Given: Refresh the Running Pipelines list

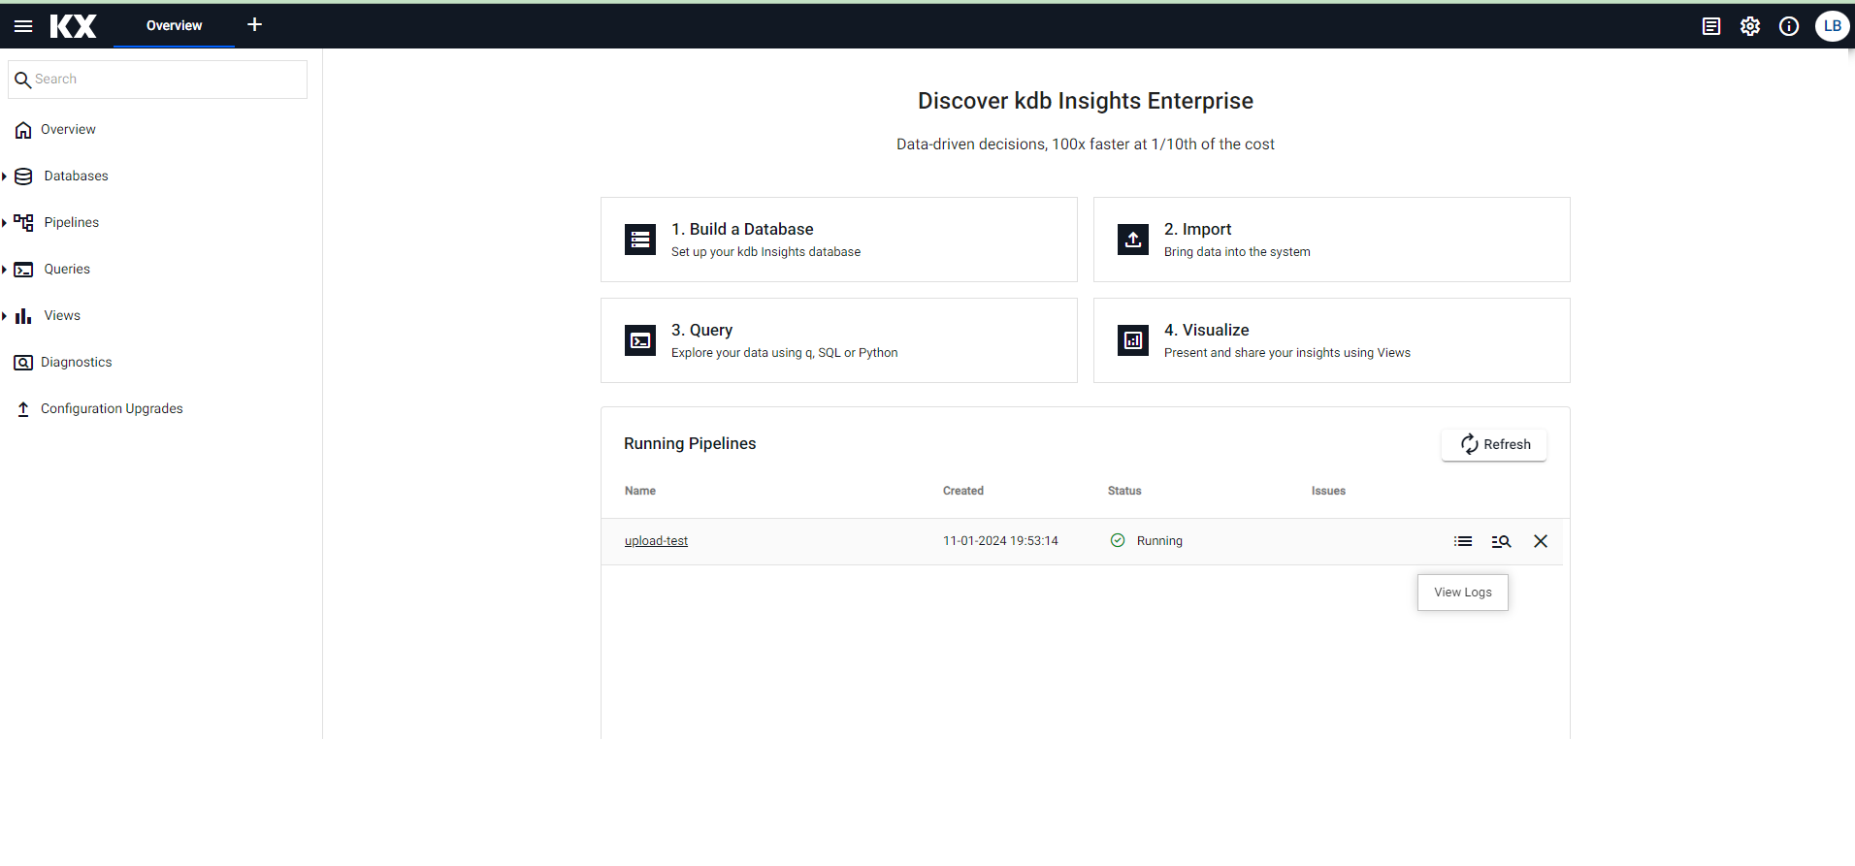Looking at the screenshot, I should pyautogui.click(x=1494, y=444).
